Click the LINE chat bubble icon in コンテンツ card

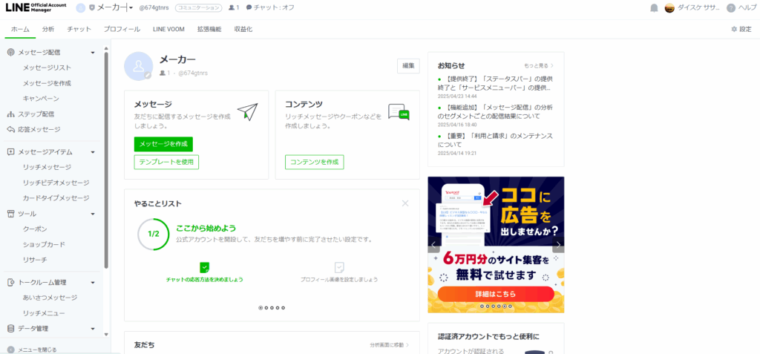[399, 111]
